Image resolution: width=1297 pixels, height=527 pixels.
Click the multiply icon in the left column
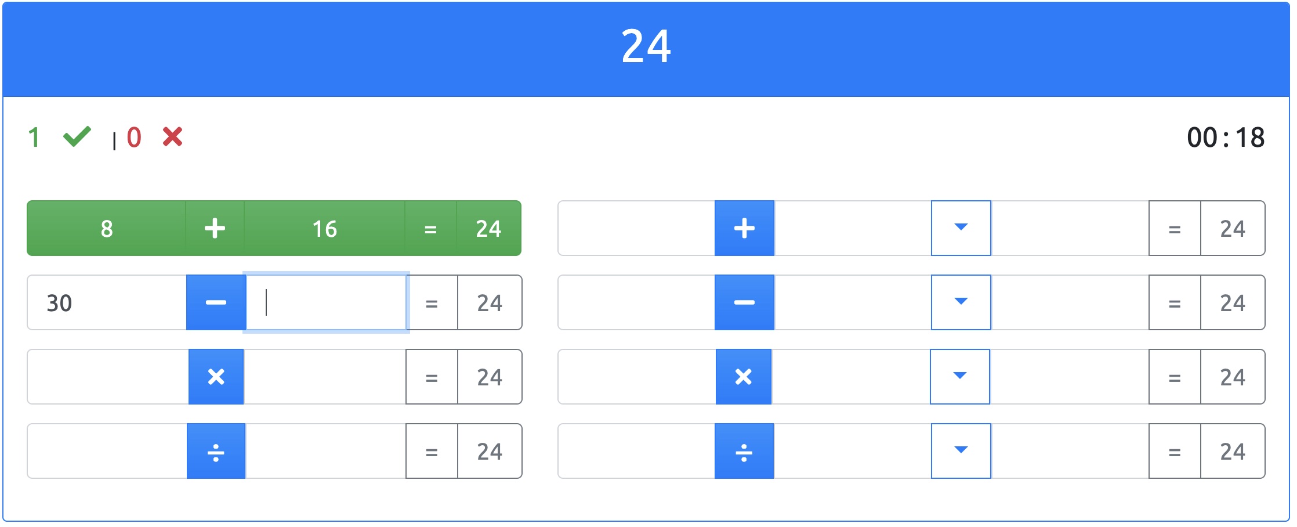click(216, 377)
